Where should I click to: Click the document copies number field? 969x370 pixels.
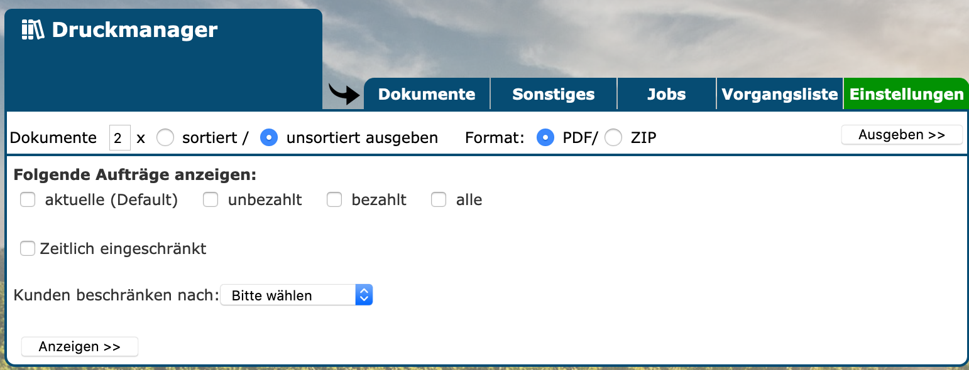[x=119, y=138]
